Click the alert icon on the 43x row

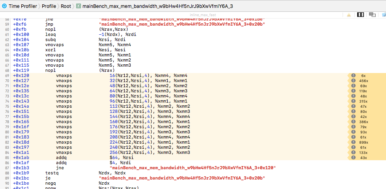(x=353, y=158)
